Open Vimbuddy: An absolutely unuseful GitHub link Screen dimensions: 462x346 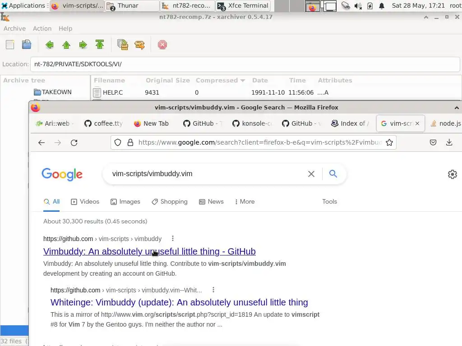149,251
